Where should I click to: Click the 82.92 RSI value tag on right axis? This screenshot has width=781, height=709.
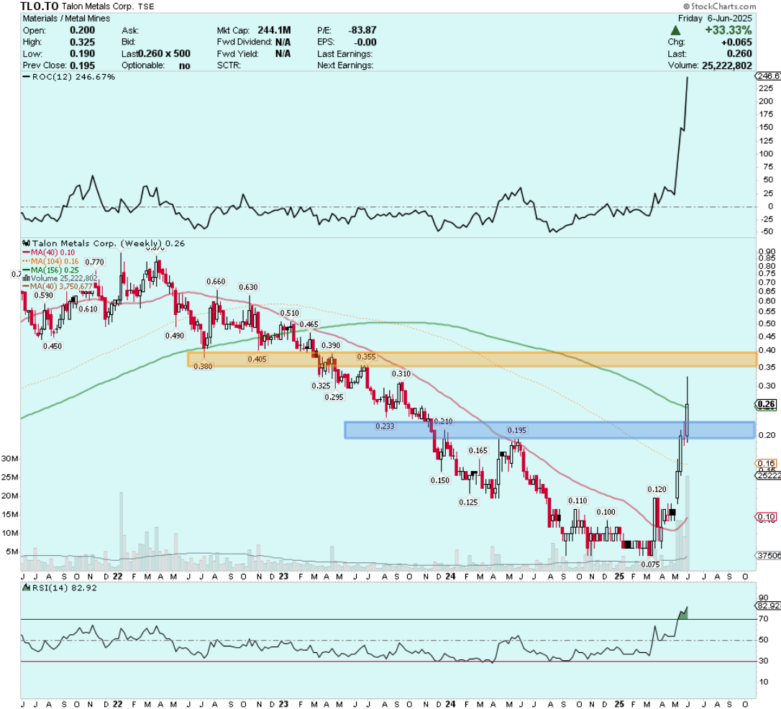pyautogui.click(x=768, y=605)
